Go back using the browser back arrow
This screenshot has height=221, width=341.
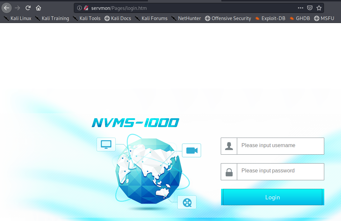tap(7, 8)
